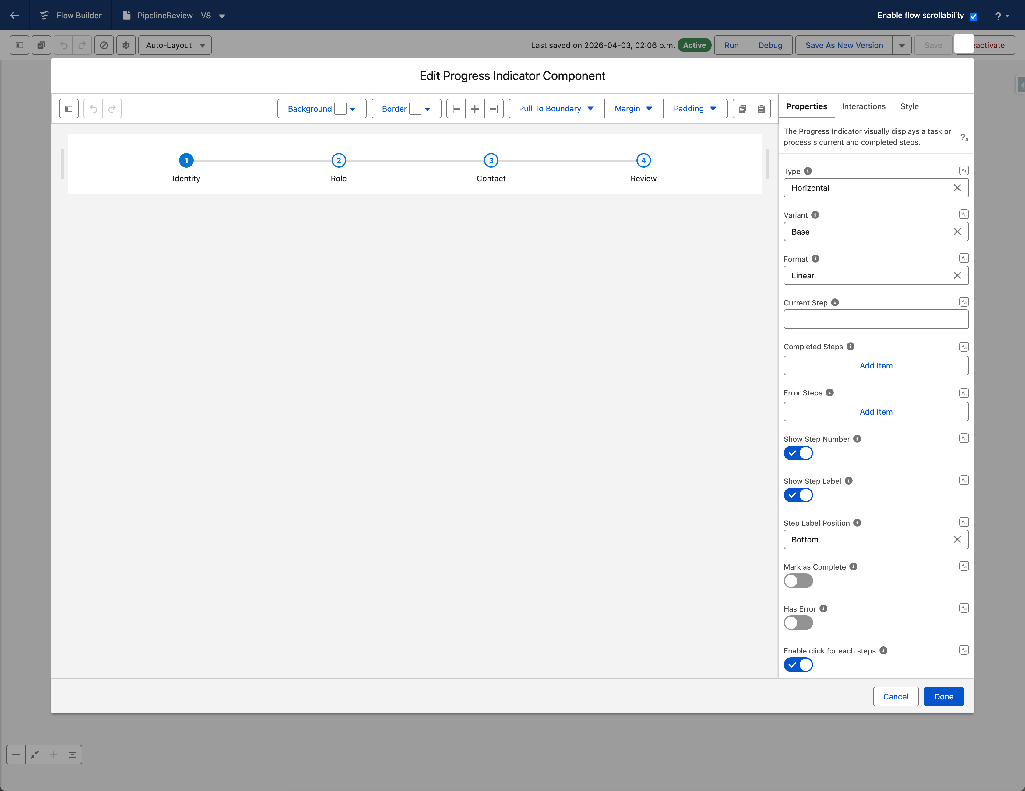The height and width of the screenshot is (791, 1025).
Task: Click Add Item under Completed Steps
Action: point(876,366)
